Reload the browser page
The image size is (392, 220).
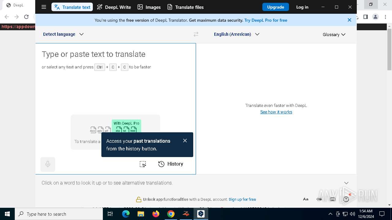(26, 17)
